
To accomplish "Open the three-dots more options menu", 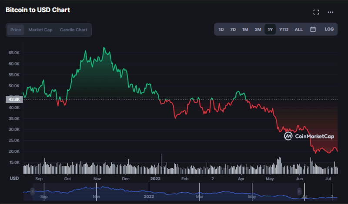I will (330, 12).
